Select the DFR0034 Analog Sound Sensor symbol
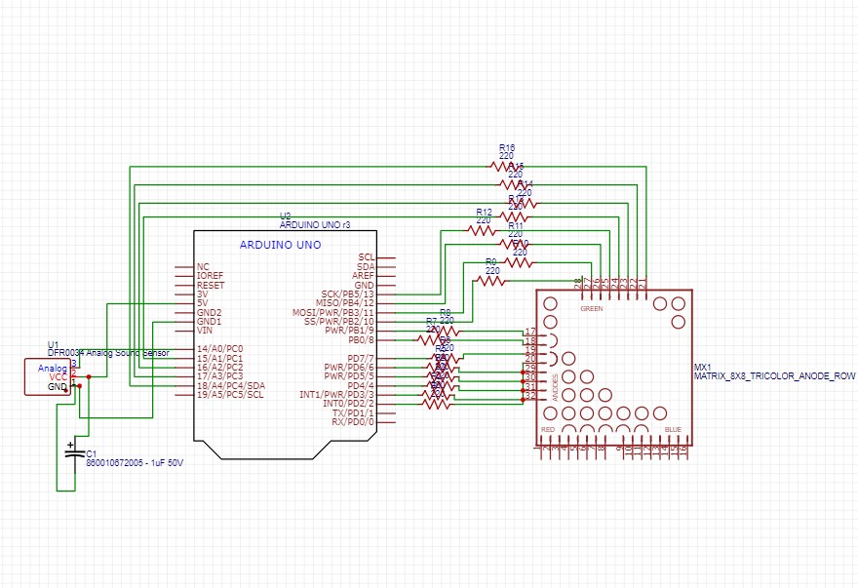 49,375
